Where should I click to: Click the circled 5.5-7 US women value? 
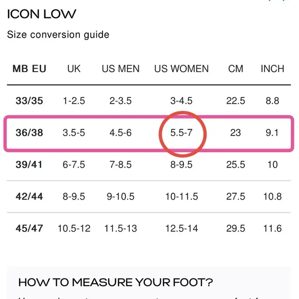pyautogui.click(x=181, y=132)
